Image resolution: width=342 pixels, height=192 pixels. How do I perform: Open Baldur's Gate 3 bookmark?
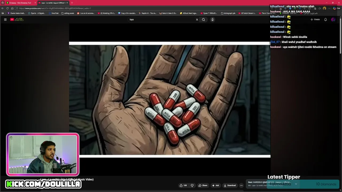tap(168, 13)
